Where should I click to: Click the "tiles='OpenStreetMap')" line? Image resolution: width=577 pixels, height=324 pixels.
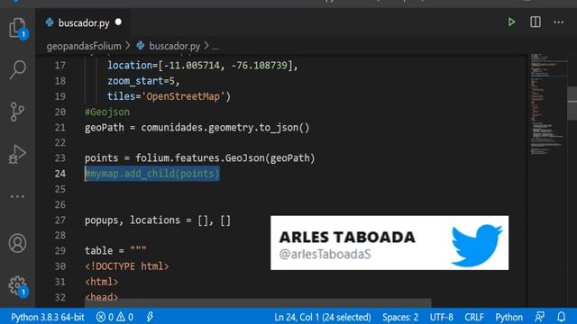pos(169,96)
